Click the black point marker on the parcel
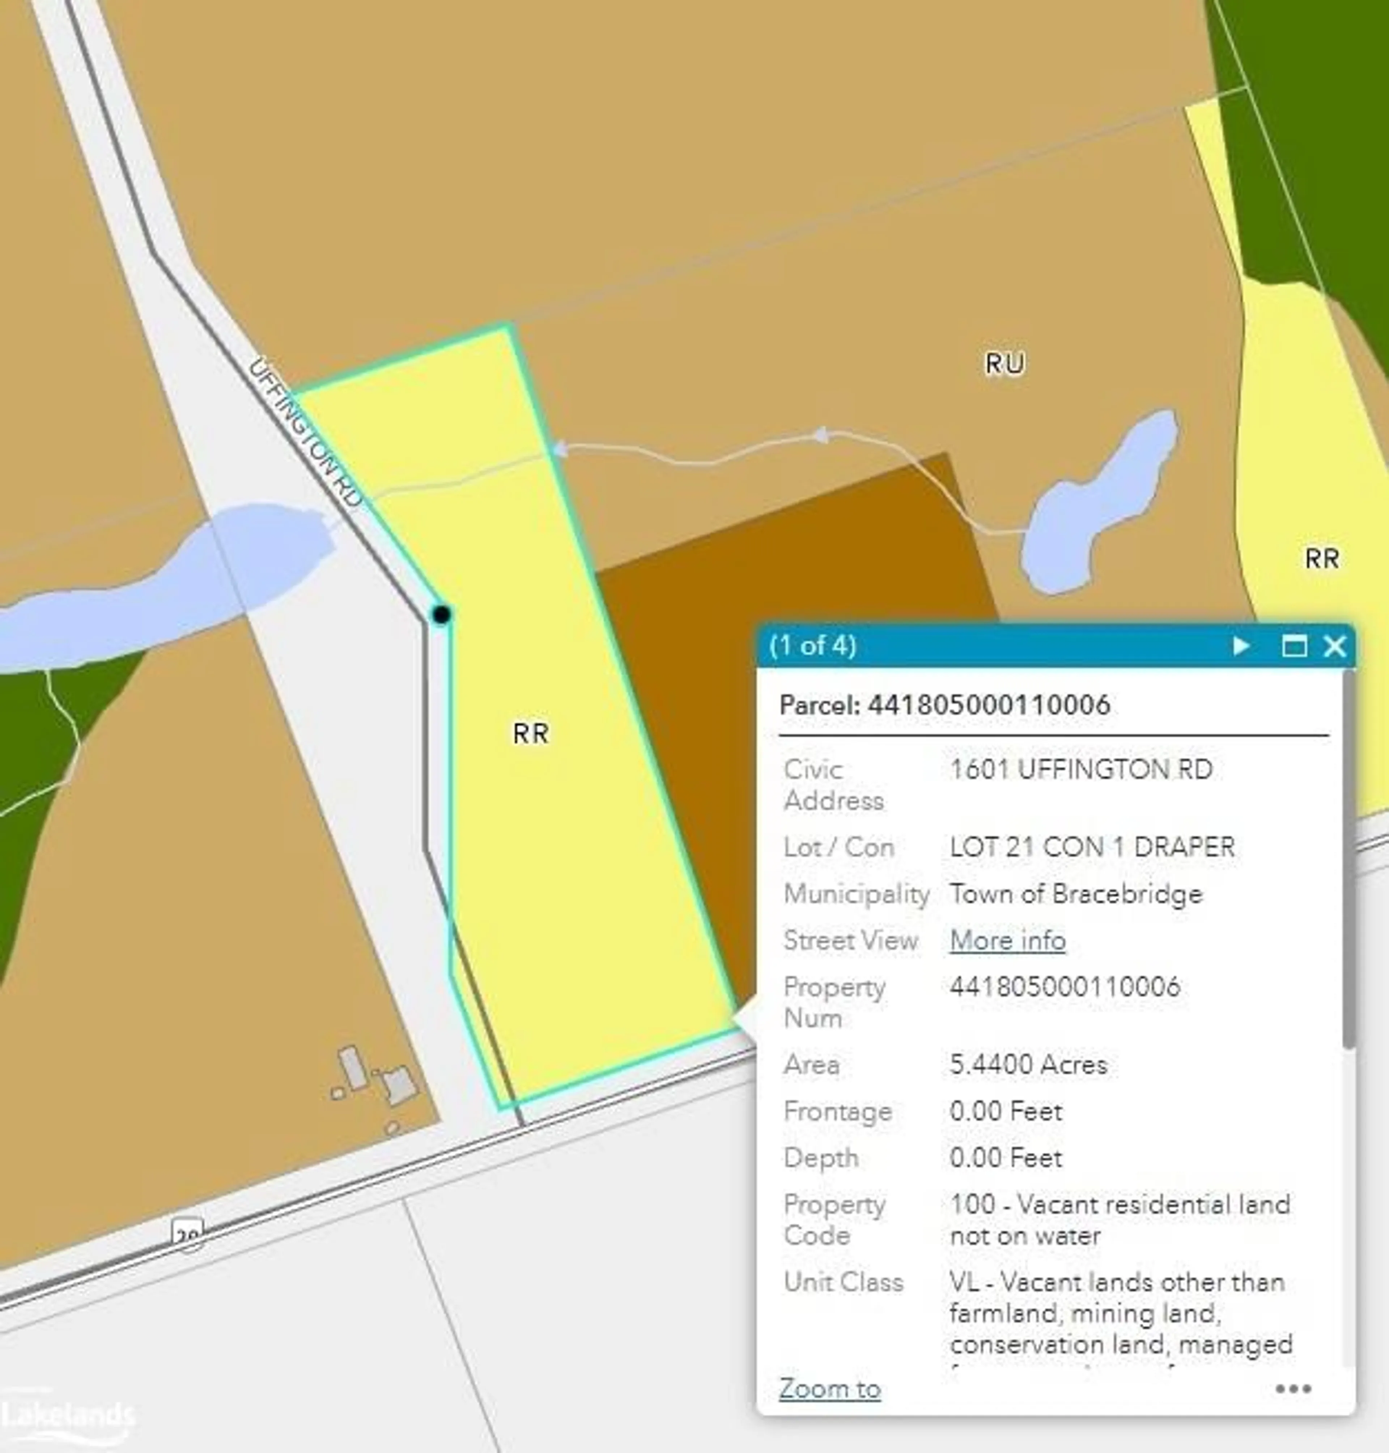 pos(441,614)
